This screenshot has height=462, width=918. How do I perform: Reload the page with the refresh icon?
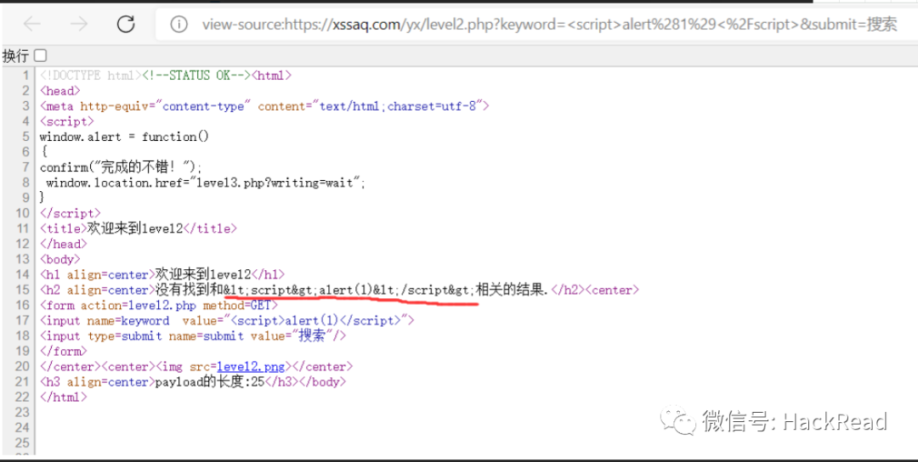tap(126, 24)
